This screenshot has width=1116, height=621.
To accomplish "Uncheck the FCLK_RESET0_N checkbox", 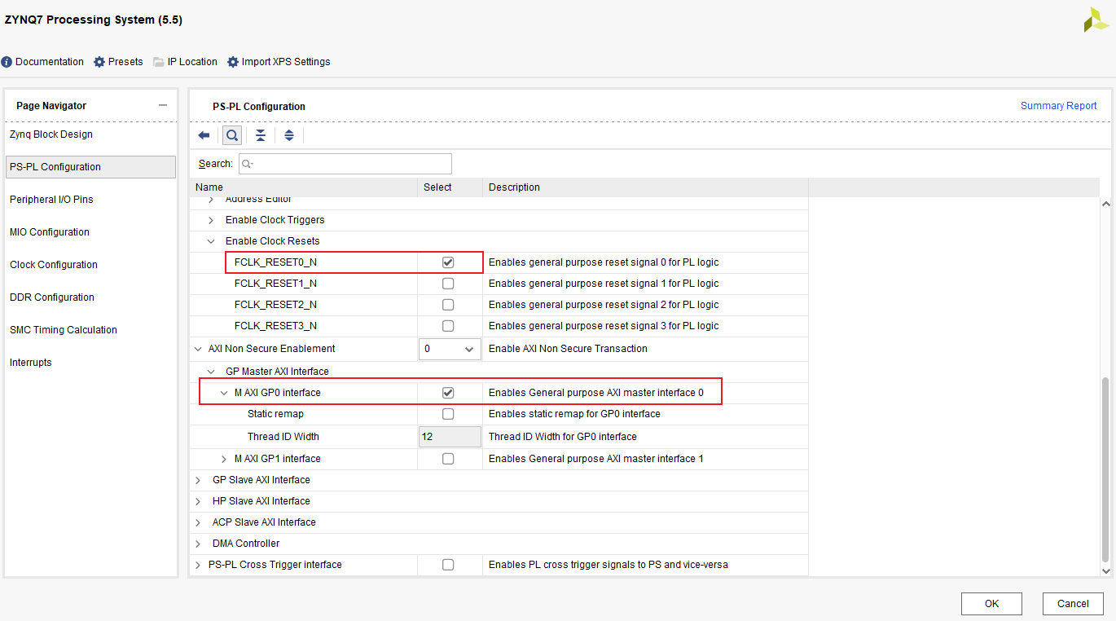I will pos(448,262).
